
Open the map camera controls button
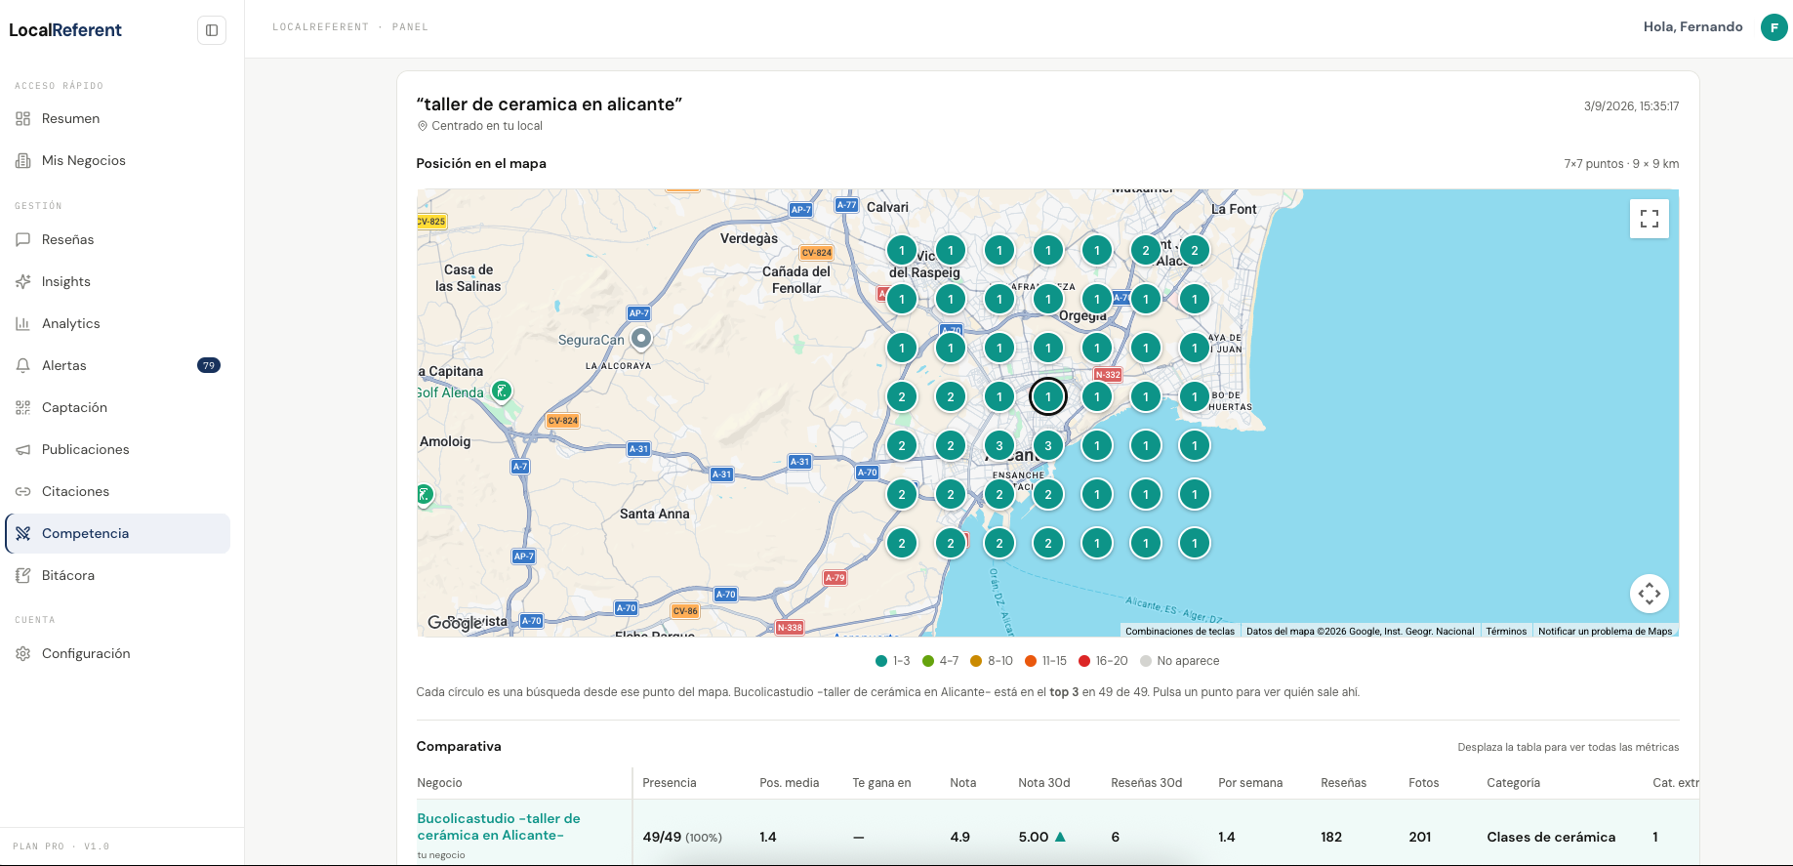(1650, 594)
